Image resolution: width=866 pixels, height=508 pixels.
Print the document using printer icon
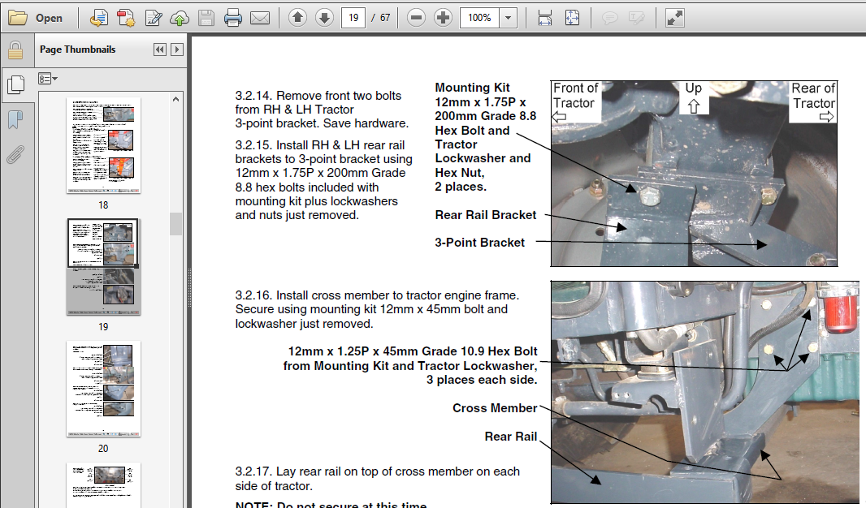[233, 18]
